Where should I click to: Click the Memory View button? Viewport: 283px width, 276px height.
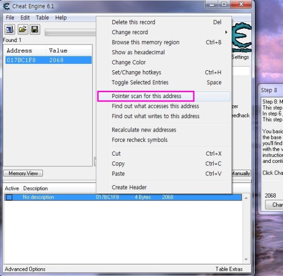(x=23, y=174)
